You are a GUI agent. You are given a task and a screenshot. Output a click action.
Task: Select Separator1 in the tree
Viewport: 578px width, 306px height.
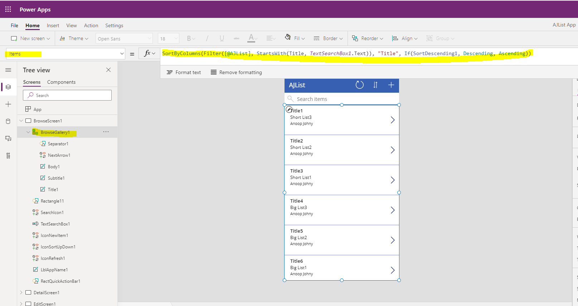pyautogui.click(x=58, y=144)
